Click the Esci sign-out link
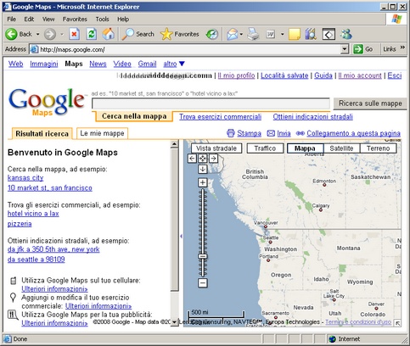 coord(395,75)
